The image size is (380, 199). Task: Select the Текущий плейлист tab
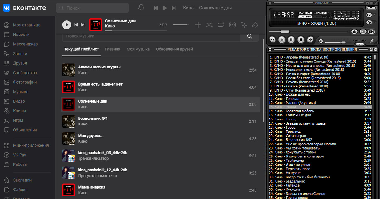tap(81, 49)
